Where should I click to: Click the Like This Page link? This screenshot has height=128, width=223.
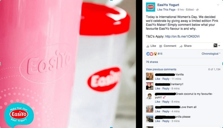tap(166, 10)
